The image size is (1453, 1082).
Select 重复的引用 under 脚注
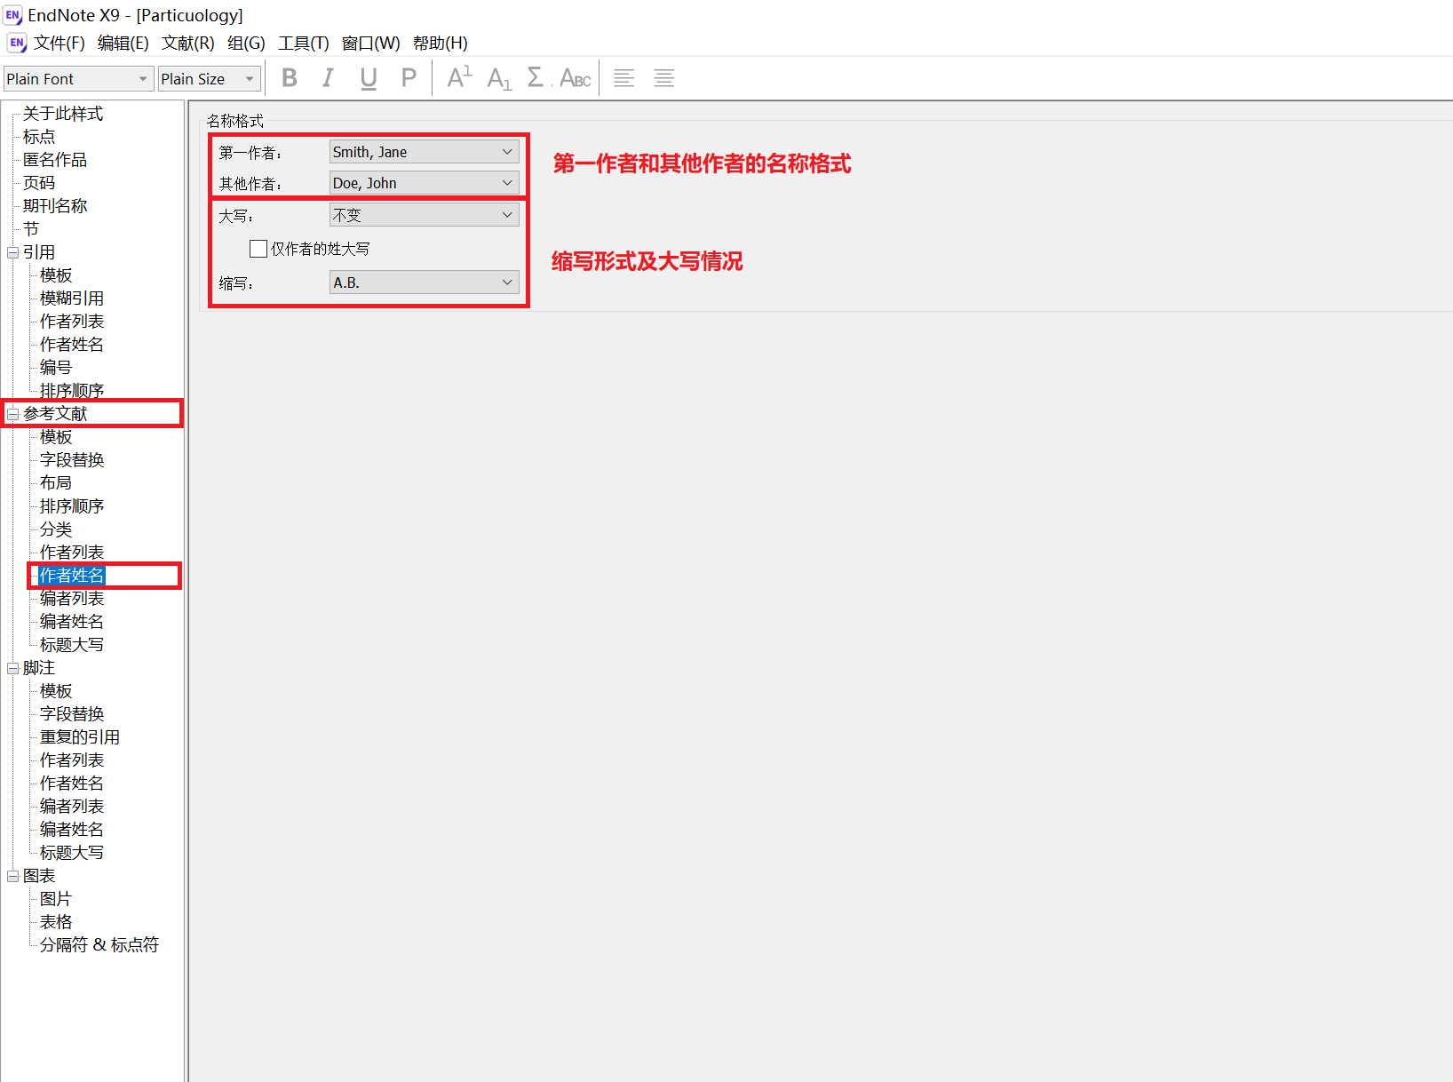click(80, 737)
